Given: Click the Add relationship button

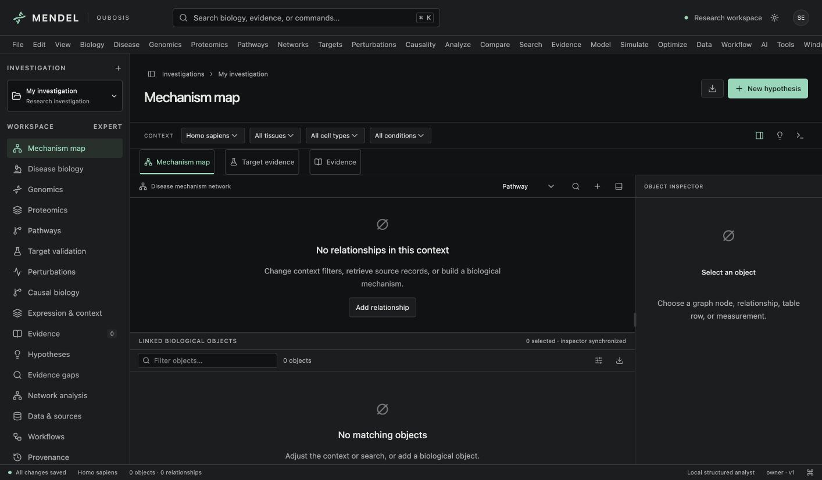Looking at the screenshot, I should click(383, 308).
